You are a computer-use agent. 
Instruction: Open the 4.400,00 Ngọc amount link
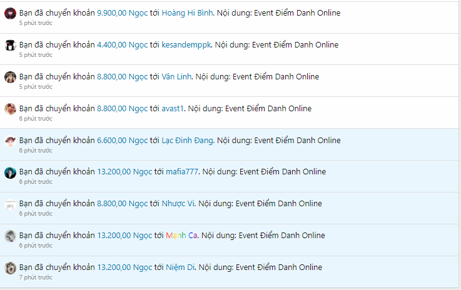[x=122, y=44]
